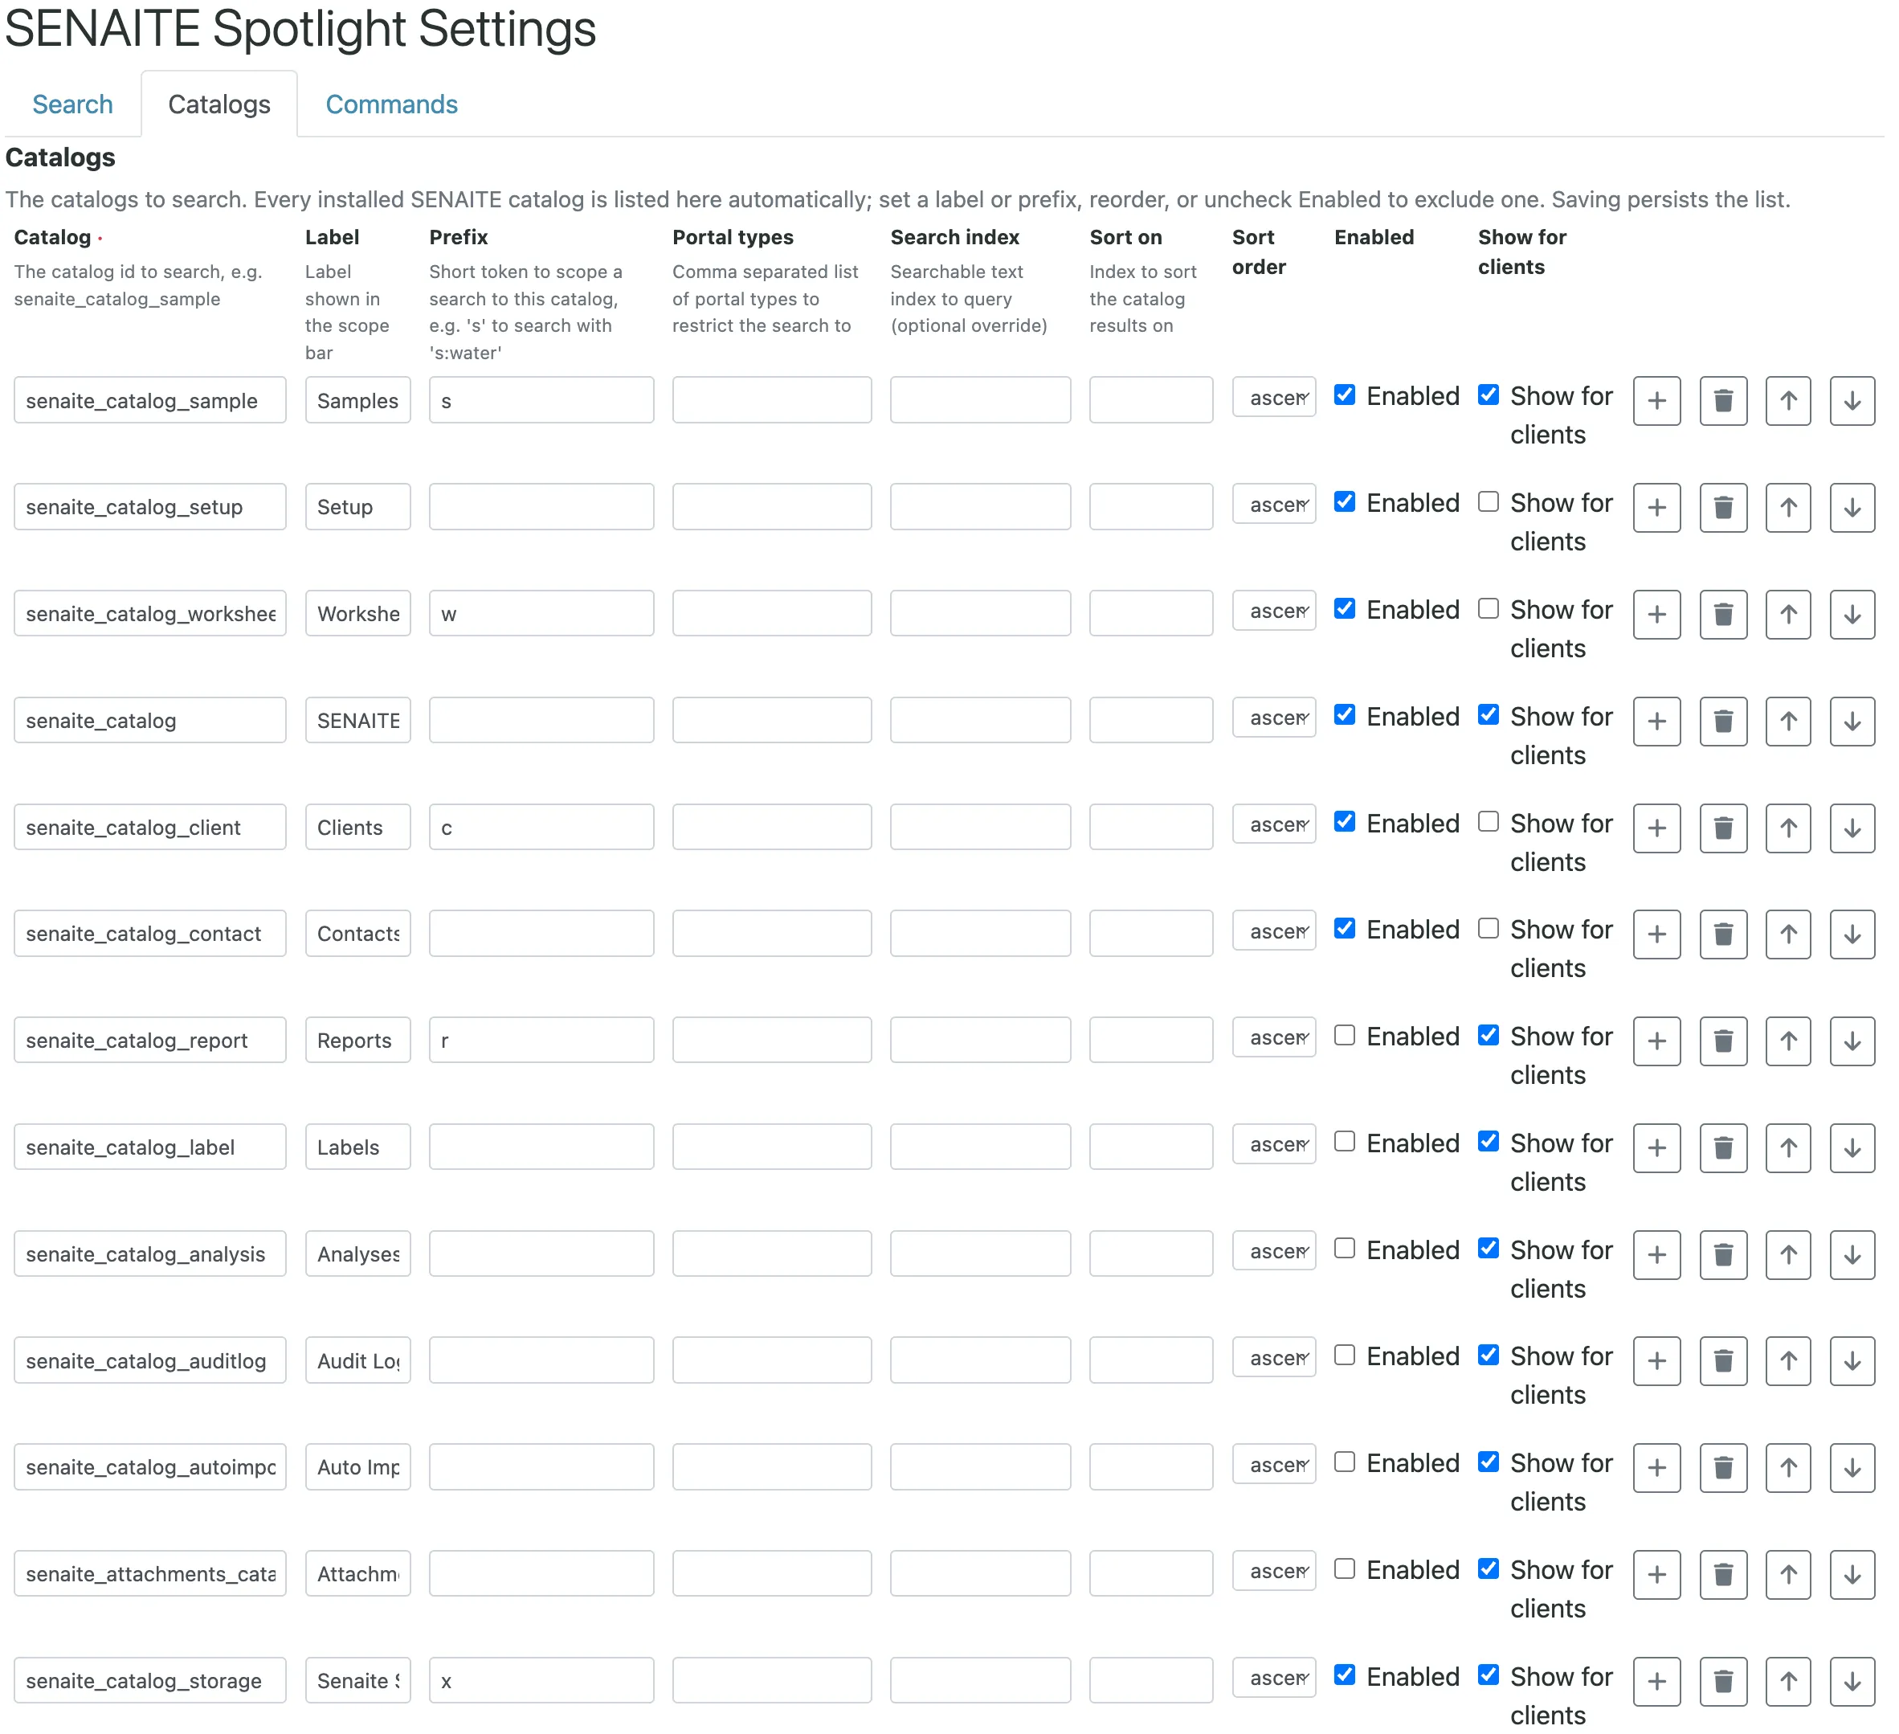Screen dimensions: 1899x1734
Task: Open sort order dropdown for senaite_catalog_sample
Action: (x=1273, y=398)
